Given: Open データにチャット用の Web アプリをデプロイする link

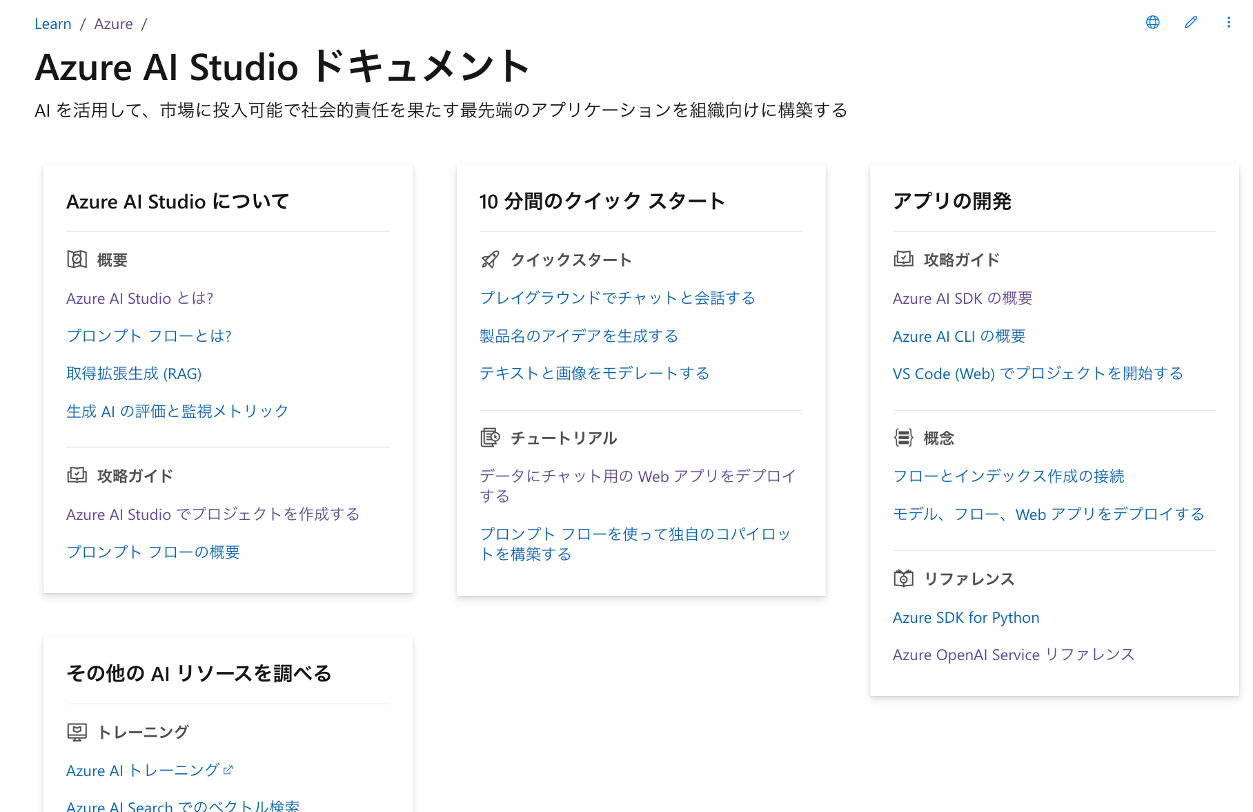Looking at the screenshot, I should [x=638, y=486].
